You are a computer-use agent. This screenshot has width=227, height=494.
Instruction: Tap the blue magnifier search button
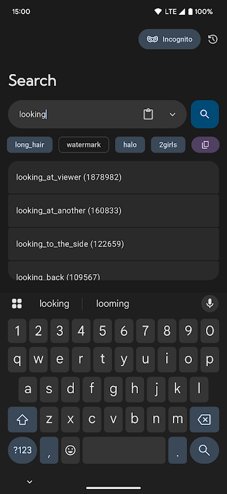205,114
